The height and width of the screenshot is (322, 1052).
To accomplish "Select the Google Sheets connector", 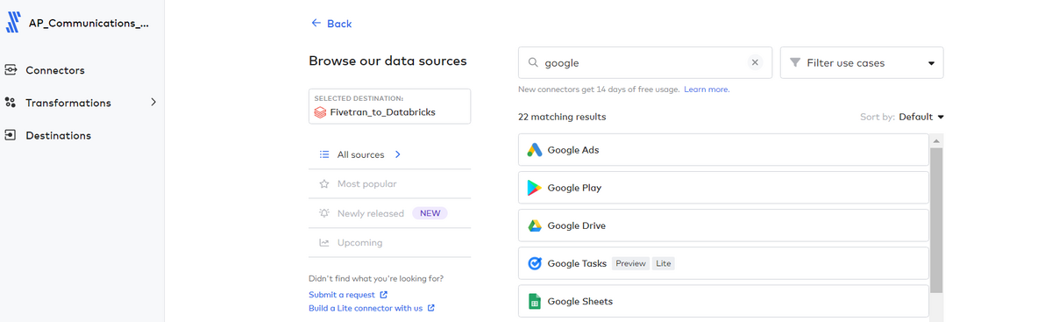I will (723, 301).
